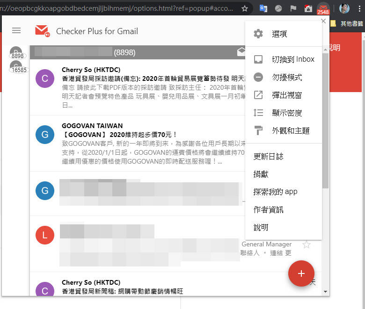Select 切換到 Inbox menu entry
Image resolution: width=365 pixels, height=309 pixels.
pyautogui.click(x=284, y=59)
